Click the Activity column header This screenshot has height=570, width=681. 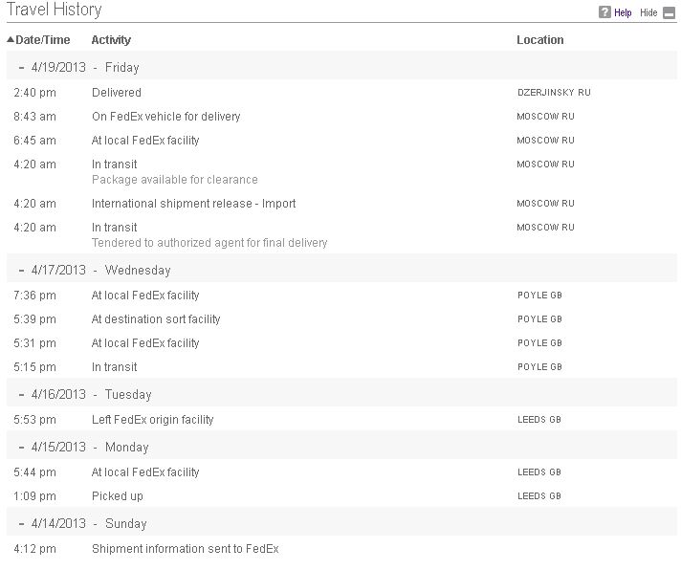click(111, 40)
